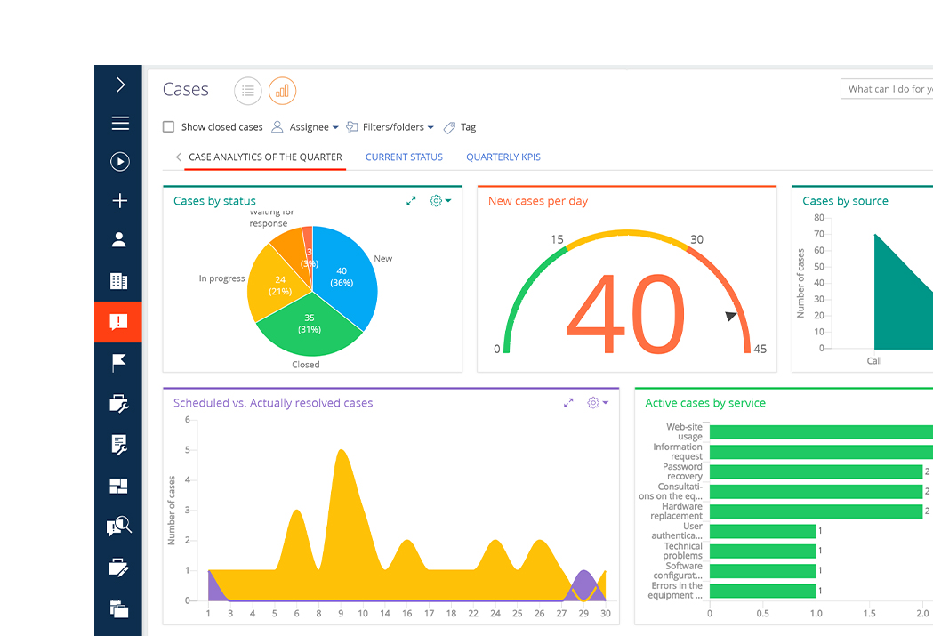Image resolution: width=933 pixels, height=636 pixels.
Task: Open the contacts person icon in sidebar
Action: [119, 240]
